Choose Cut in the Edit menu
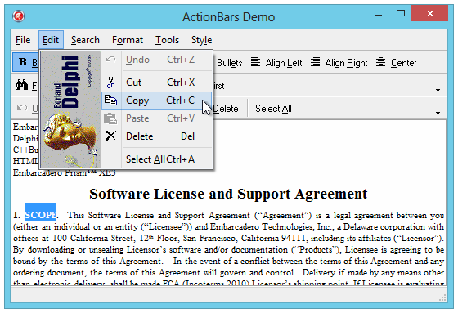458x313 pixels. coord(156,83)
